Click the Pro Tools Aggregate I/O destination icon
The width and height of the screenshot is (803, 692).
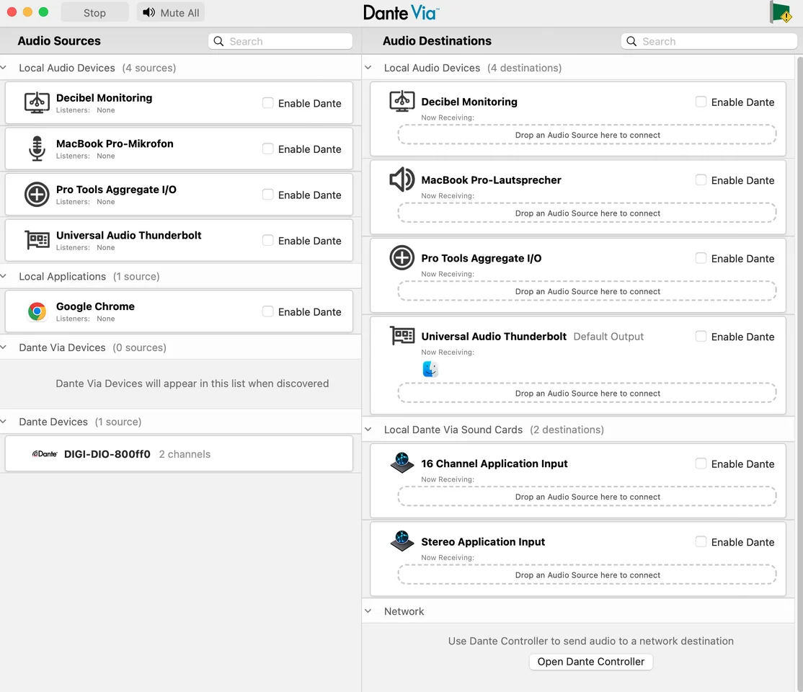[401, 257]
